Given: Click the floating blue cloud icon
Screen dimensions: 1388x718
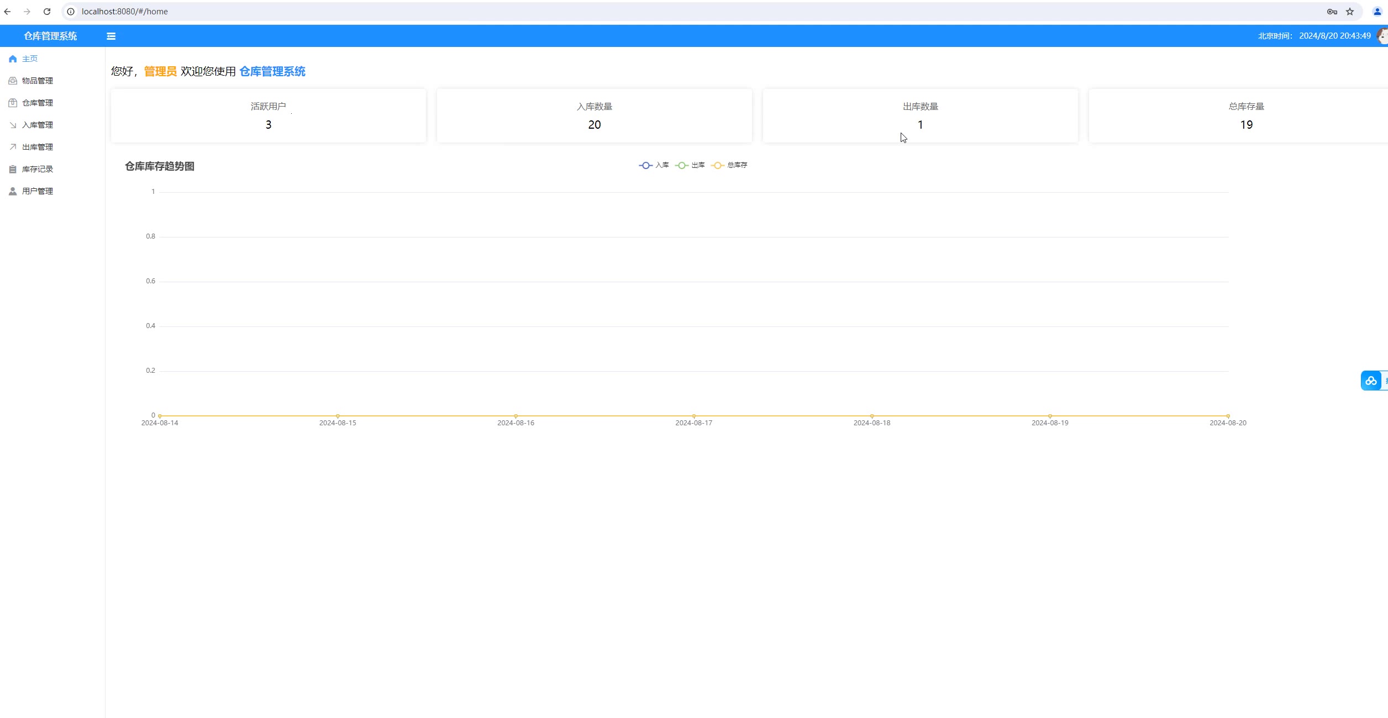Looking at the screenshot, I should pyautogui.click(x=1371, y=381).
